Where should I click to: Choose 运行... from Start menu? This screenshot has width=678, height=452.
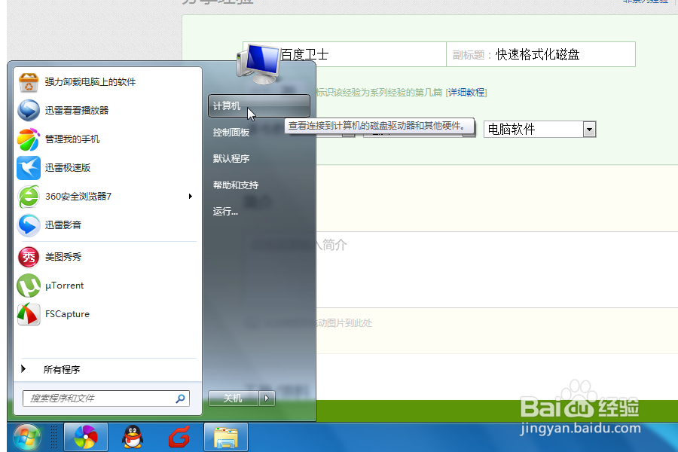click(225, 212)
